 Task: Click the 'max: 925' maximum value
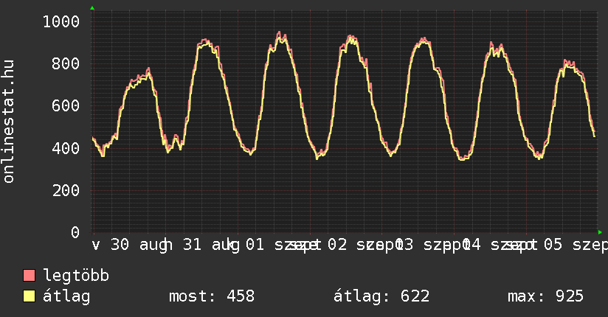(x=545, y=296)
